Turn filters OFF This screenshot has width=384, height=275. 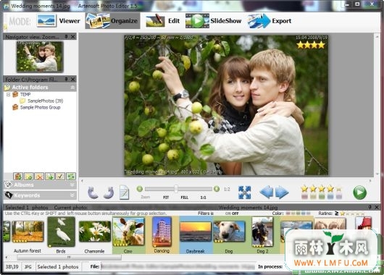pos(235,213)
